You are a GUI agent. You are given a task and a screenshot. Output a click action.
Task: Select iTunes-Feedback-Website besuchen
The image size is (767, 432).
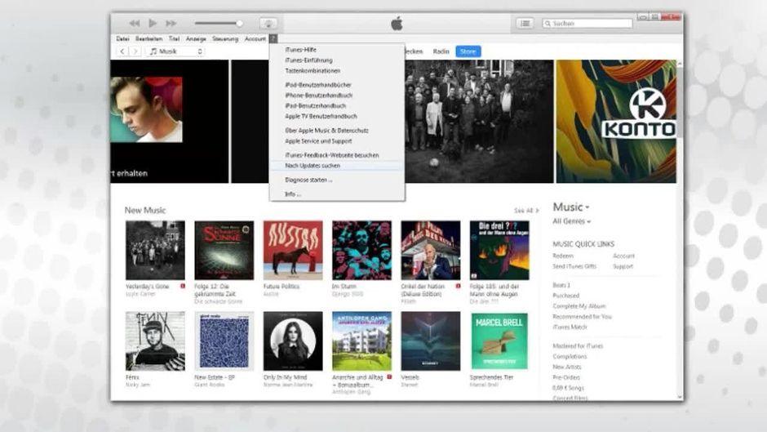pyautogui.click(x=331, y=155)
